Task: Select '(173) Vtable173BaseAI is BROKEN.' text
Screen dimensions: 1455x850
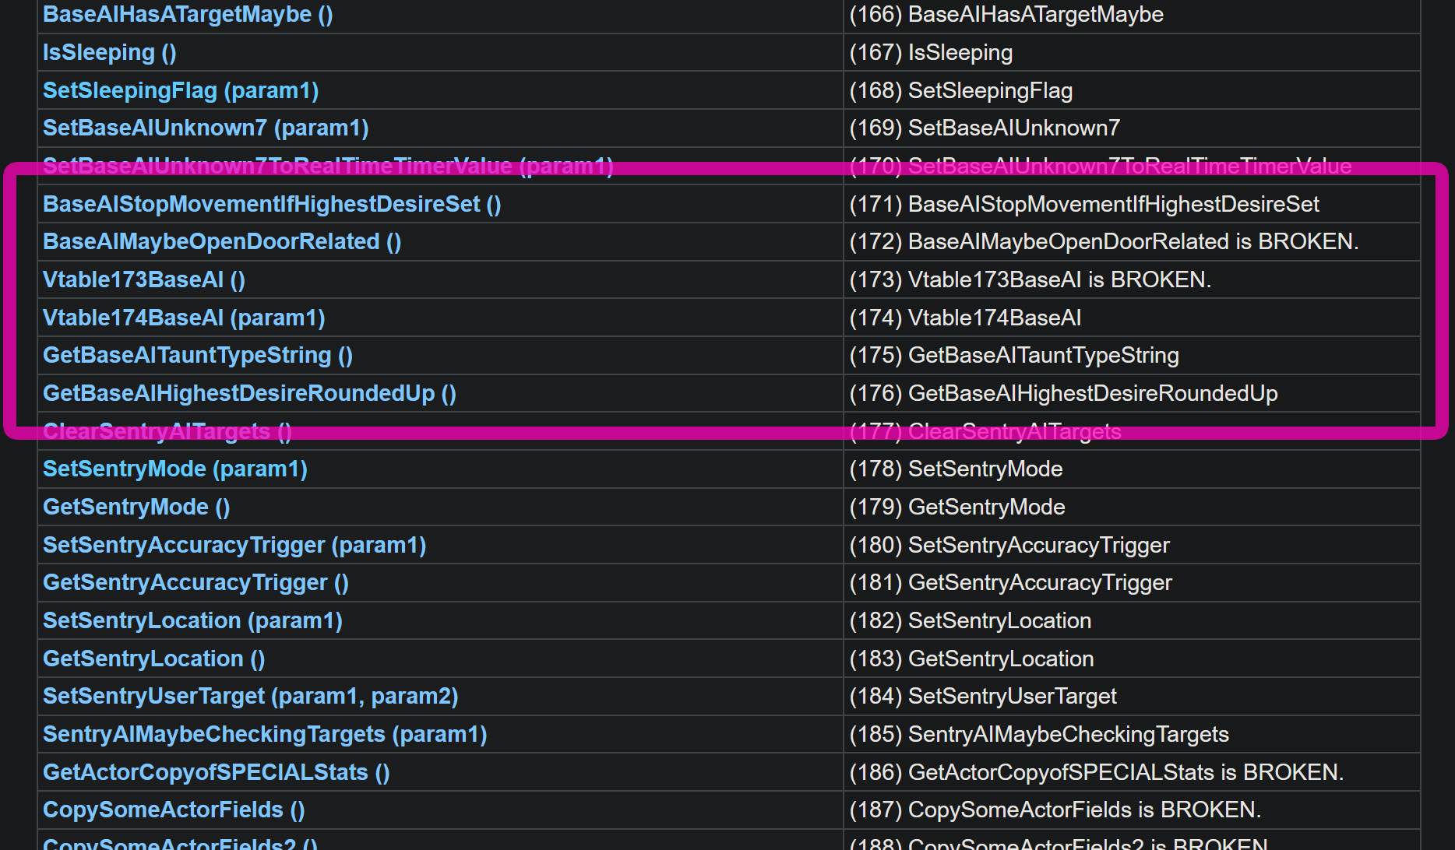Action: [1030, 279]
